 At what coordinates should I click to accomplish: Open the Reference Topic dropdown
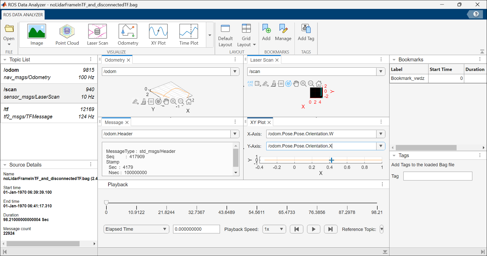click(x=381, y=229)
